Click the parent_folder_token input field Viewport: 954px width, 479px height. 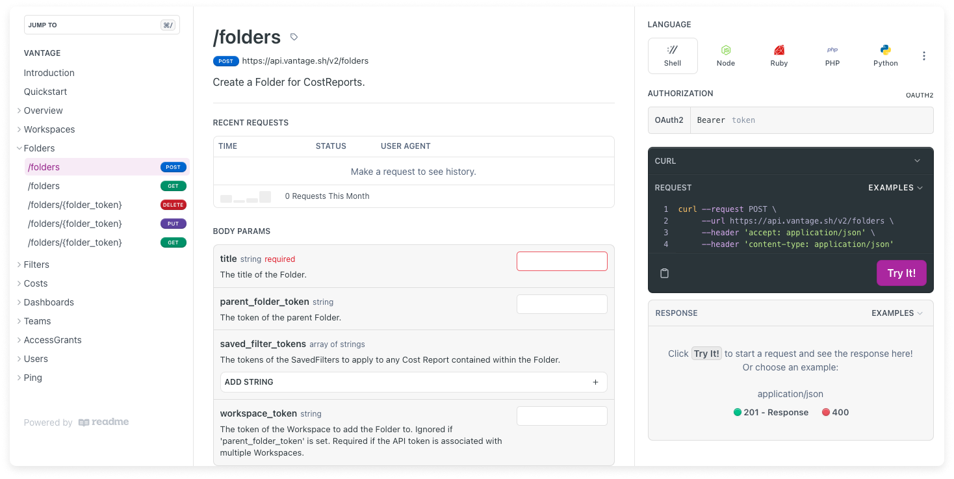coord(562,304)
